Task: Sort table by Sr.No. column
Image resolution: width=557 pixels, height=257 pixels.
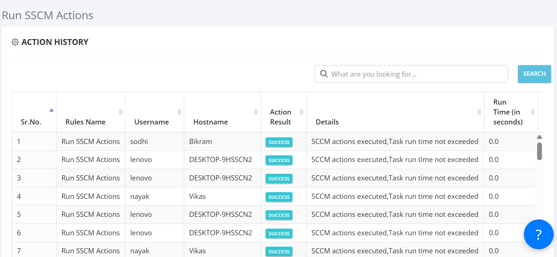Action: pyautogui.click(x=34, y=112)
